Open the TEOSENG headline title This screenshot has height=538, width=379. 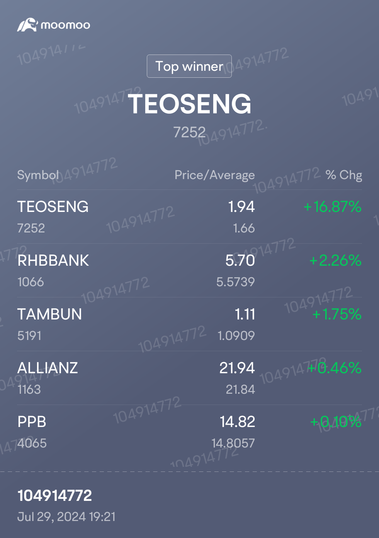(x=190, y=104)
